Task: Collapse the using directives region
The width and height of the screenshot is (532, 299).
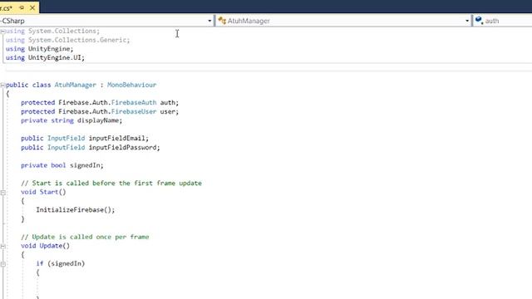Action: tap(2, 32)
